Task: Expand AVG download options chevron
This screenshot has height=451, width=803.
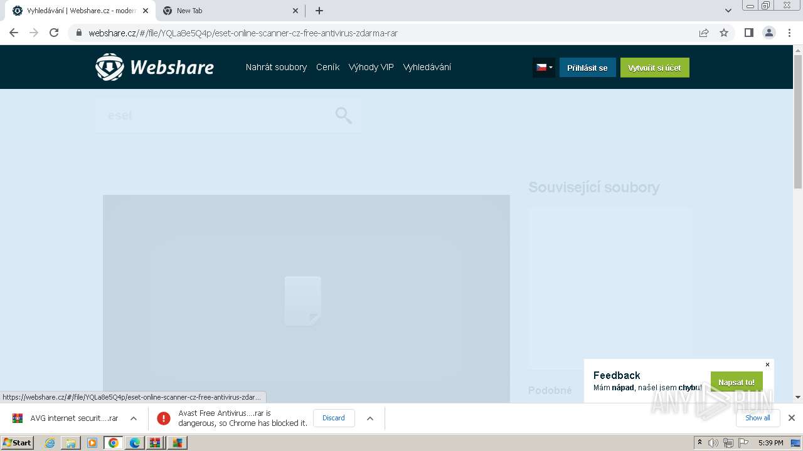Action: pyautogui.click(x=134, y=418)
